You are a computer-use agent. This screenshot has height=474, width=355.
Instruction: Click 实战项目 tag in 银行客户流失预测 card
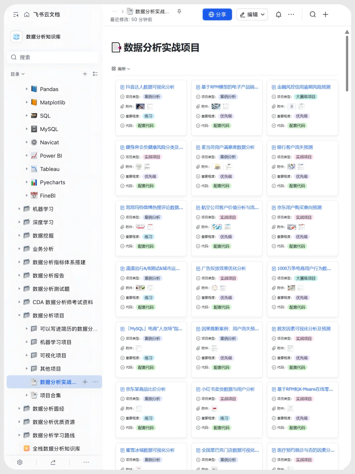[x=303, y=157]
